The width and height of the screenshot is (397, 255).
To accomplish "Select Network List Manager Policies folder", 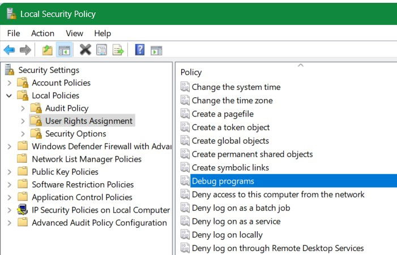I will coord(87,159).
